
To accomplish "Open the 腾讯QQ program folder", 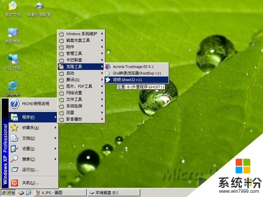I will [81, 80].
